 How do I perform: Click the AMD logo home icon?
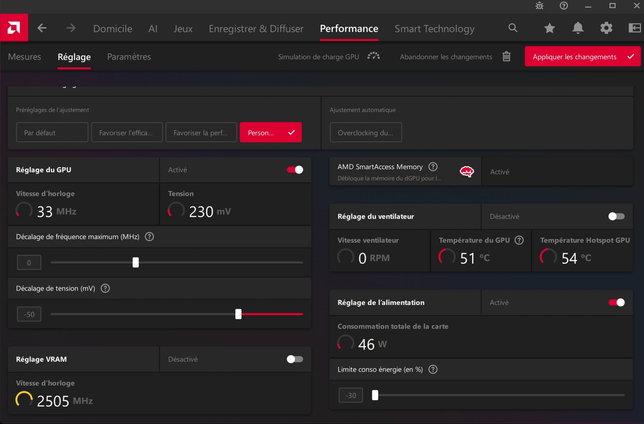(x=14, y=28)
